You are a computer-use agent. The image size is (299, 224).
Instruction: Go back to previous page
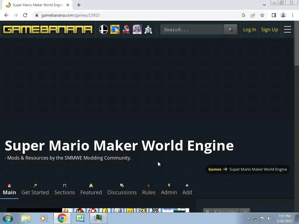coord(6,15)
